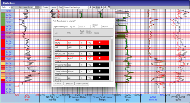Image resolution: width=190 pixels, height=103 pixels.
Task: Check the Include box for RHOZ
Action: point(99,58)
